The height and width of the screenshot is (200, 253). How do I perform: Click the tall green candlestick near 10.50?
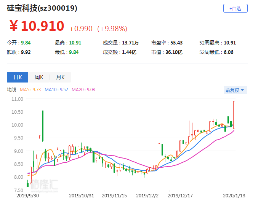pos(43,126)
